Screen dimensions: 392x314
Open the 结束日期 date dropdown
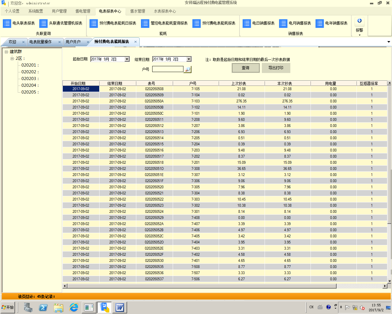pos(189,59)
